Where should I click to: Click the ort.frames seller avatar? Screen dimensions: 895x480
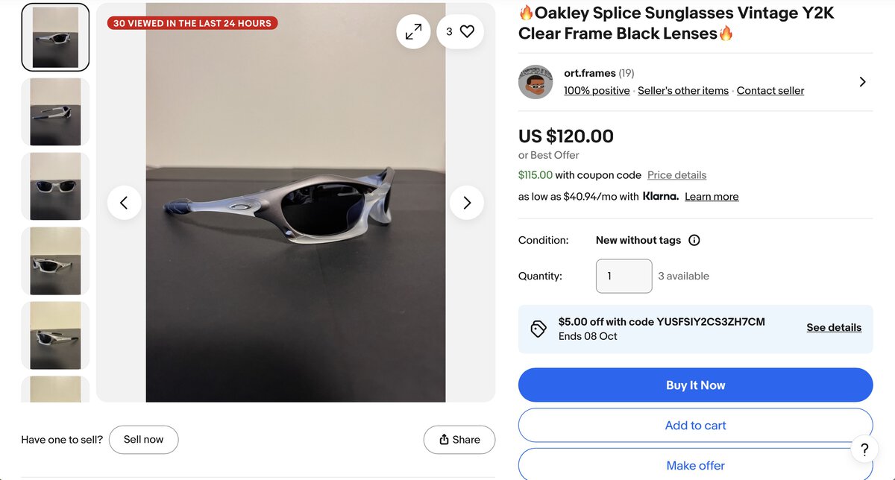[536, 82]
